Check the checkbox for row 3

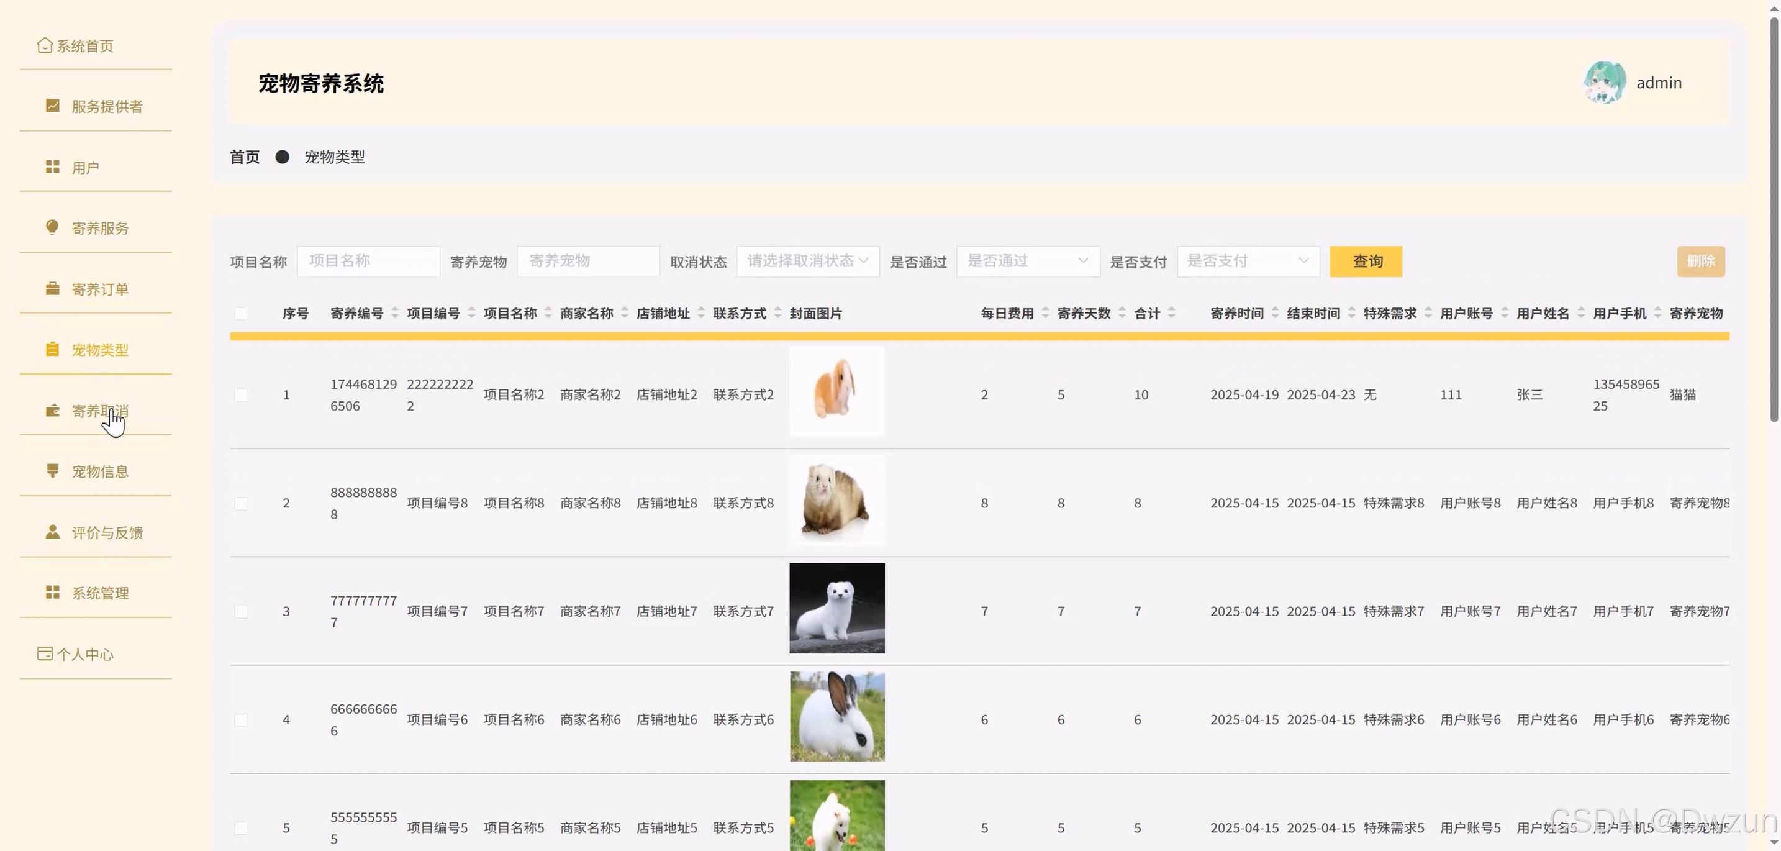pos(242,612)
